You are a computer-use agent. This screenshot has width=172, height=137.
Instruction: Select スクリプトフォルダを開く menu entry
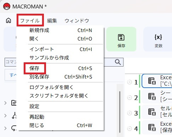point(60,96)
